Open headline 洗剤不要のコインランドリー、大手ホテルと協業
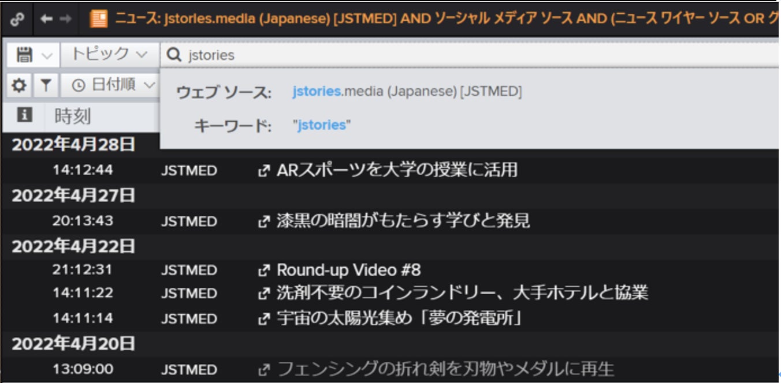781x383 pixels. click(x=462, y=292)
